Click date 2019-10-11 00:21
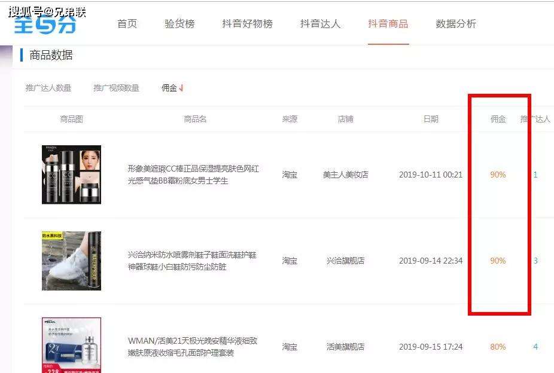 [431, 175]
